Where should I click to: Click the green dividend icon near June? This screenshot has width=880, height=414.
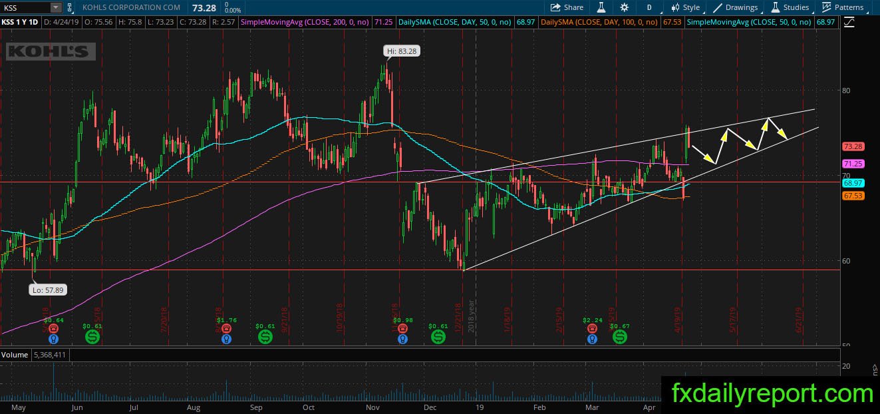tap(92, 337)
